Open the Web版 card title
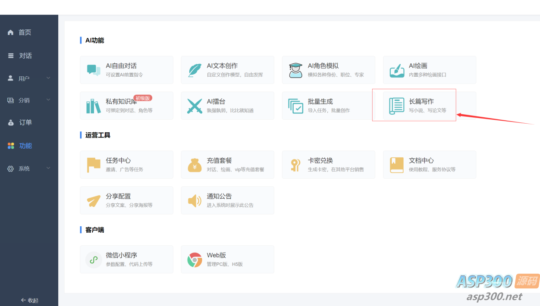This screenshot has width=540, height=306. (x=217, y=255)
